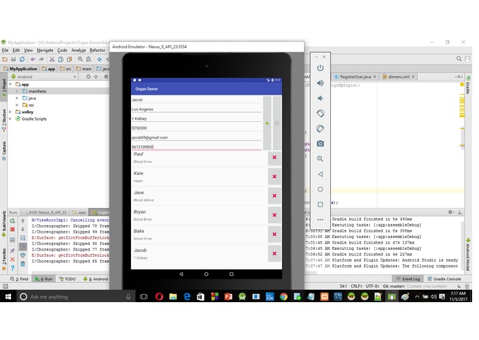Expand the java folder in project tree
This screenshot has height=340, width=479.
17,98
